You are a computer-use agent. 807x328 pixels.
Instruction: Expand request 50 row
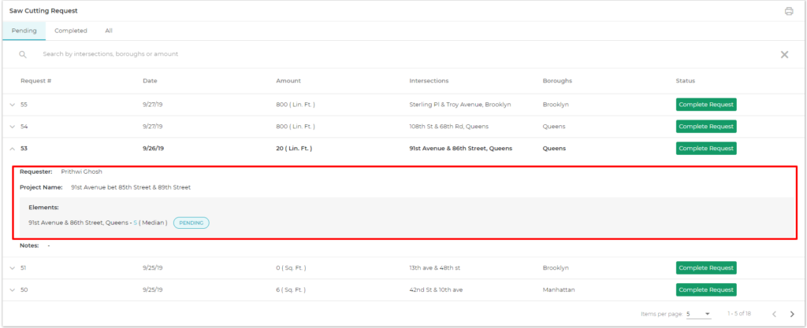coord(12,290)
